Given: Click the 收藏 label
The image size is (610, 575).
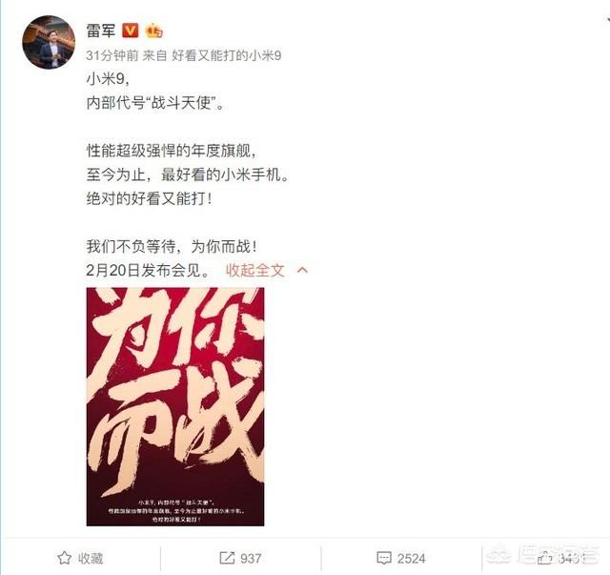Looking at the screenshot, I should pyautogui.click(x=91, y=558).
